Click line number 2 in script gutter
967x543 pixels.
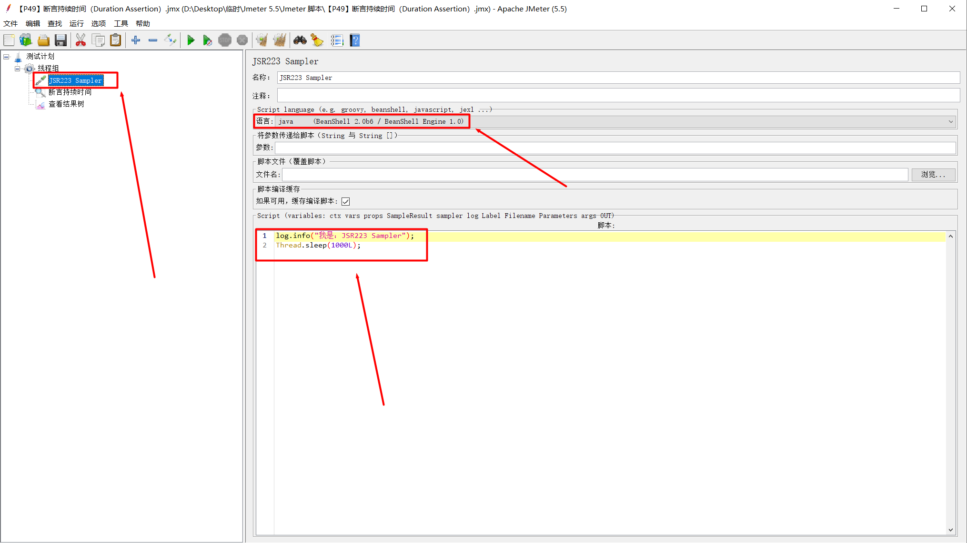(x=265, y=246)
